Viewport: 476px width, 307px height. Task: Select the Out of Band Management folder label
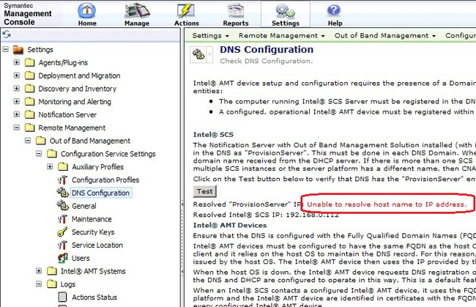click(90, 141)
